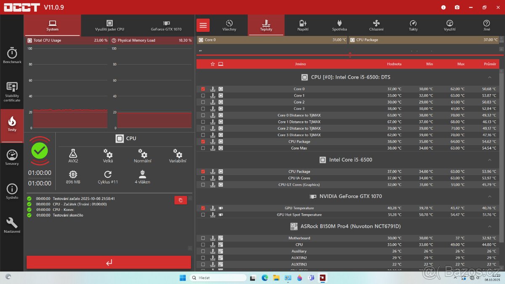The height and width of the screenshot is (284, 505).
Task: Uncheck the GPU Temperature checkbox
Action: coord(203,208)
